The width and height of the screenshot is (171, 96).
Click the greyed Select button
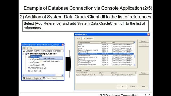[144, 45]
